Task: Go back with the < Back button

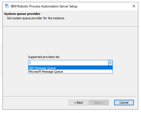Action: (x=79, y=103)
